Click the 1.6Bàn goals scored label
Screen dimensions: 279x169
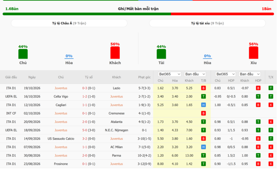coord(12,9)
